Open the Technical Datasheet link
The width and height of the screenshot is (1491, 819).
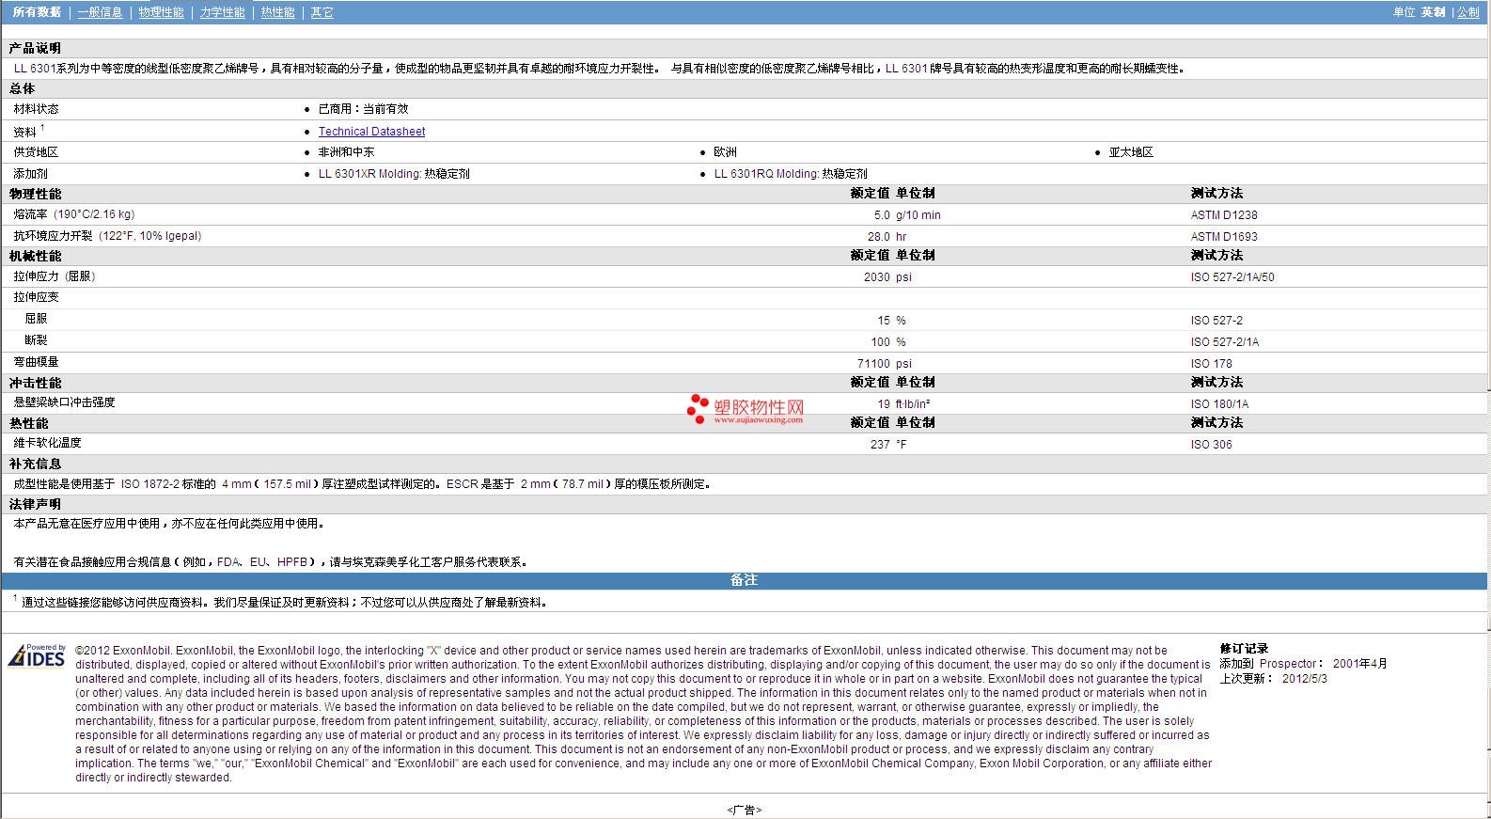pyautogui.click(x=371, y=132)
